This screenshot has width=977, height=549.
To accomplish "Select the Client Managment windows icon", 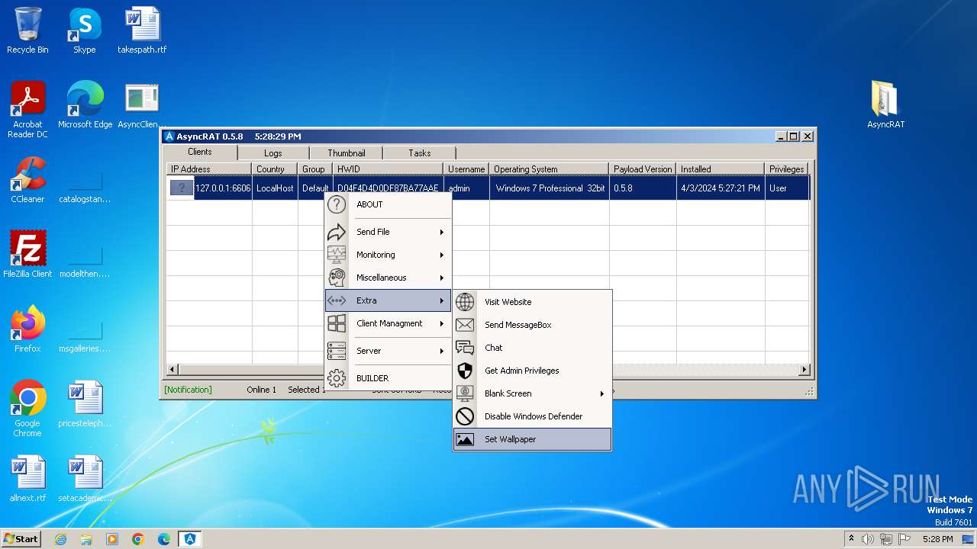I will pos(337,323).
